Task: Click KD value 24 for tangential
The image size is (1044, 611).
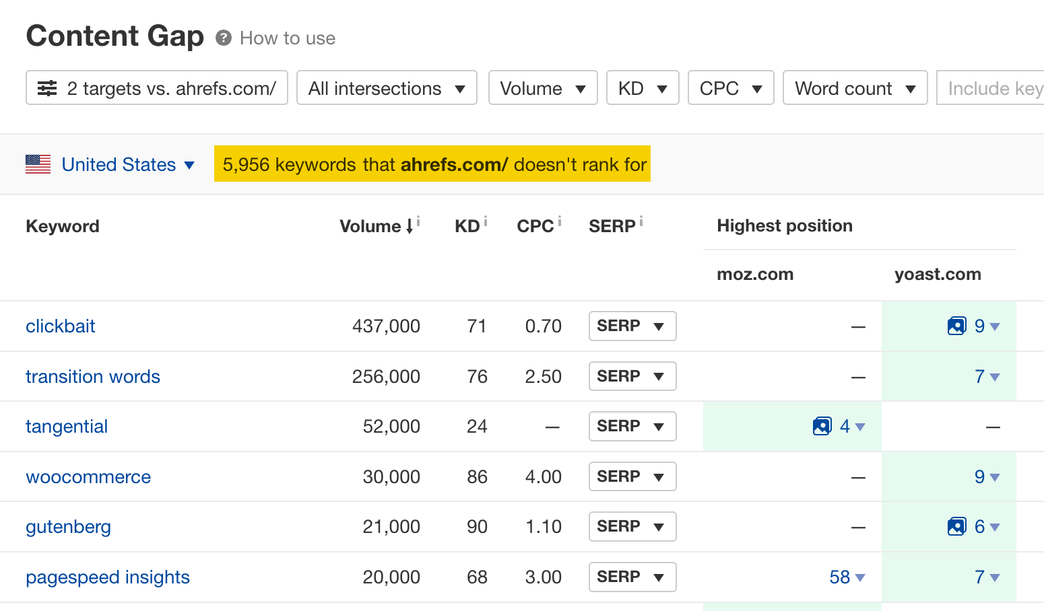Action: 477,427
